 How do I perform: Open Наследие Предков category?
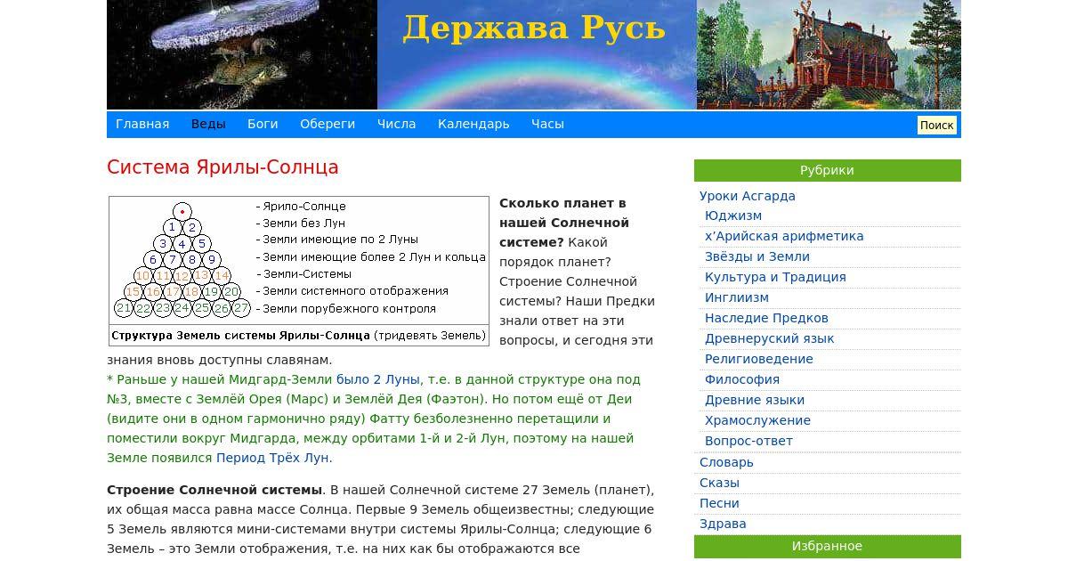click(x=766, y=318)
